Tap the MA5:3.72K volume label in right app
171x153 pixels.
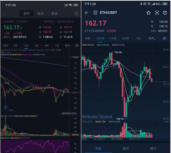click(x=100, y=122)
